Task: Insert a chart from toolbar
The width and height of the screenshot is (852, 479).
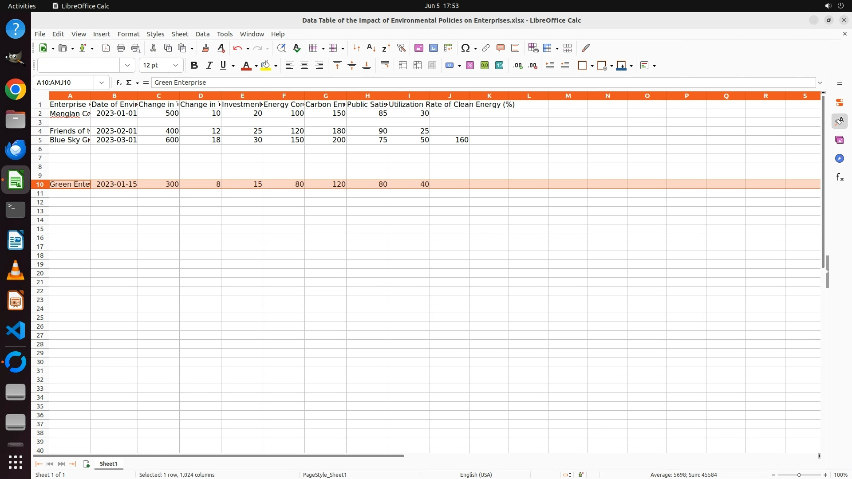Action: pos(434,48)
